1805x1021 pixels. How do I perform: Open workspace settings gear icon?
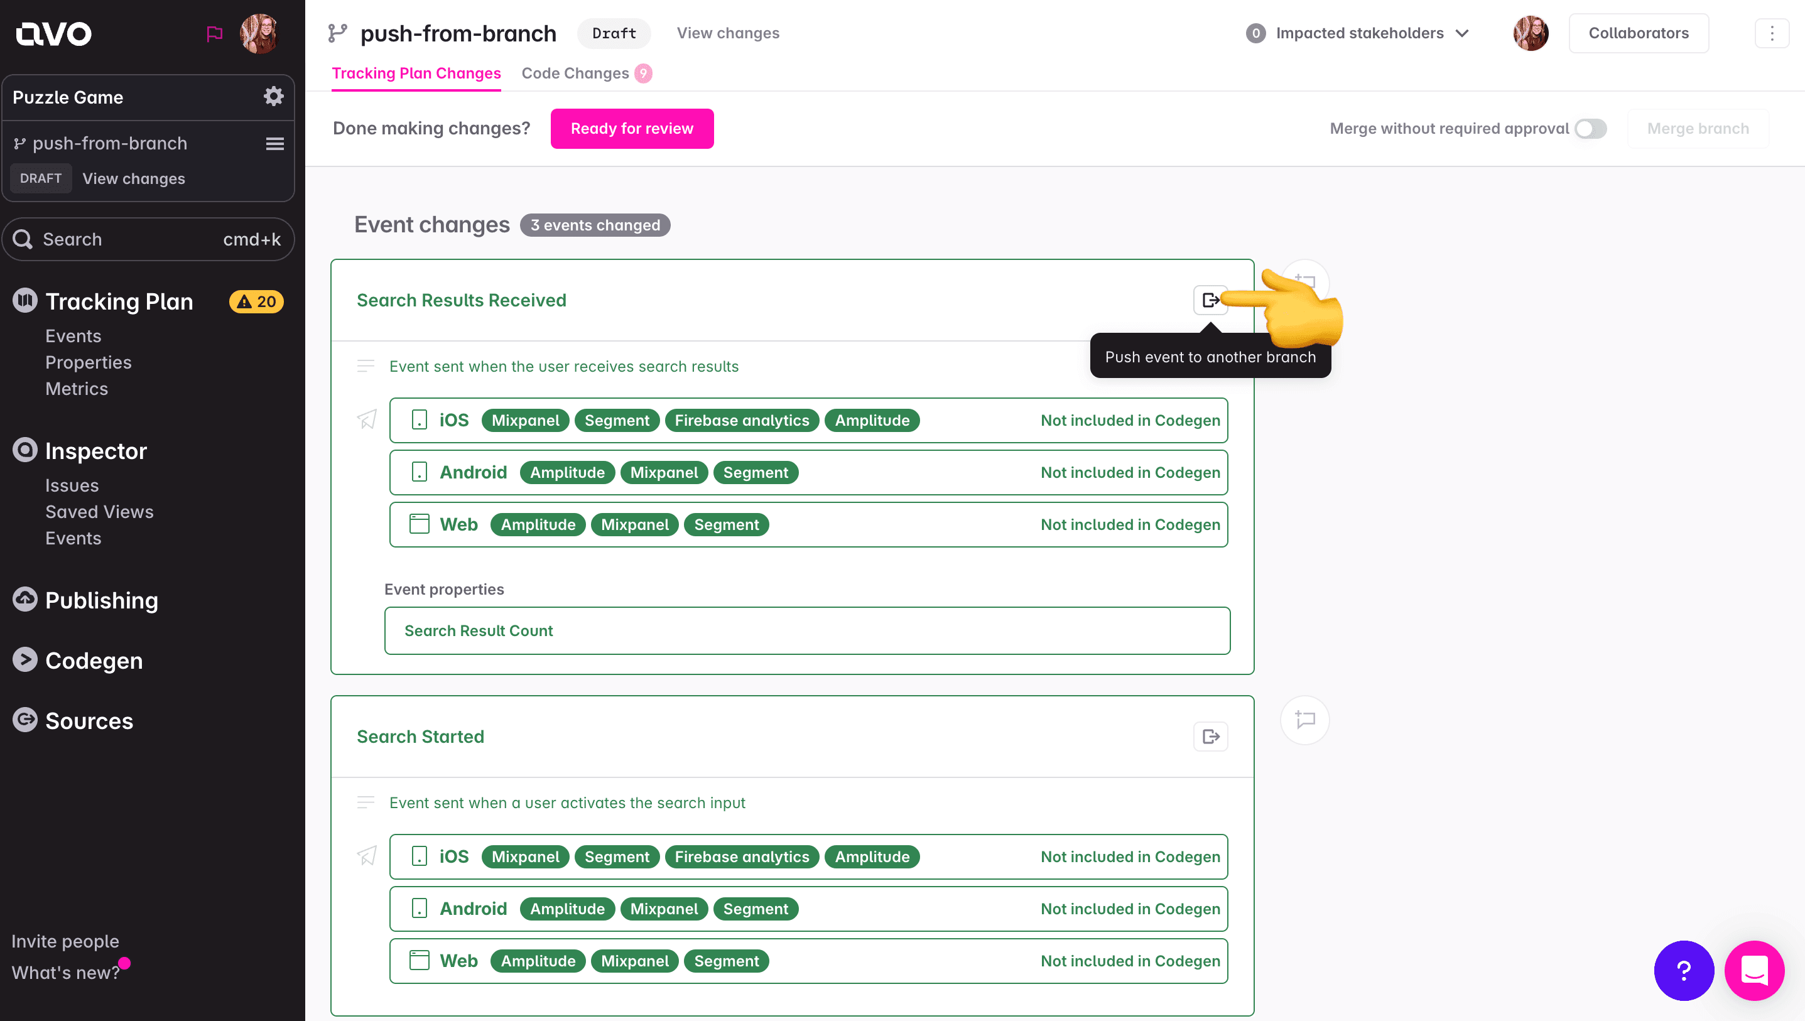tap(273, 97)
